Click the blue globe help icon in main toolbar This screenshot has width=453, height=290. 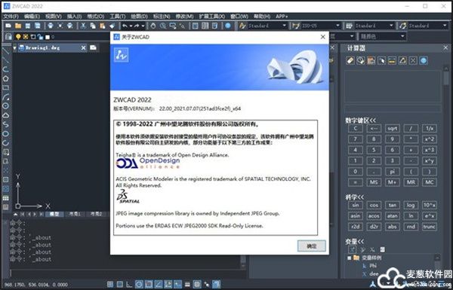tap(228, 26)
